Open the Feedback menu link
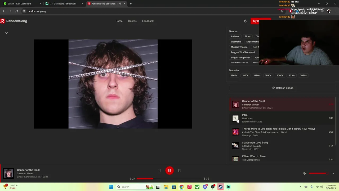339x191 pixels. [148, 21]
